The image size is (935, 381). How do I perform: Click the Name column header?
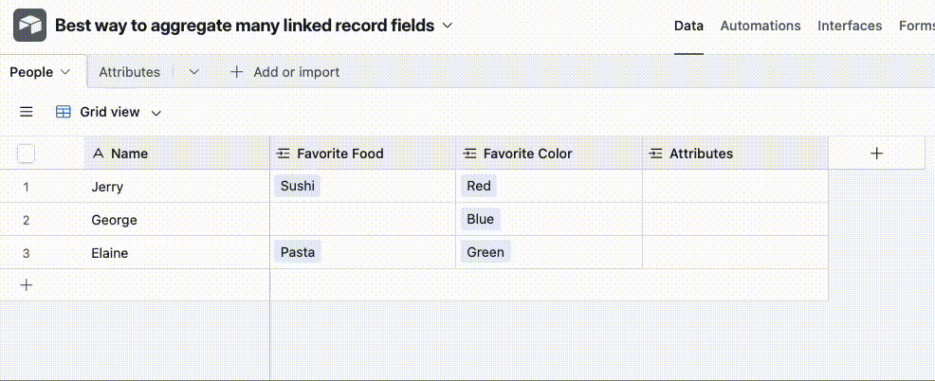(x=129, y=154)
